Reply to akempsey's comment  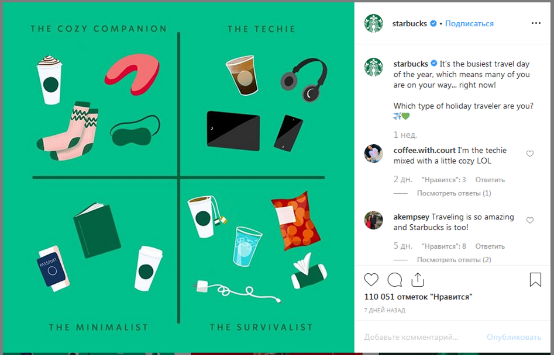[x=490, y=246]
